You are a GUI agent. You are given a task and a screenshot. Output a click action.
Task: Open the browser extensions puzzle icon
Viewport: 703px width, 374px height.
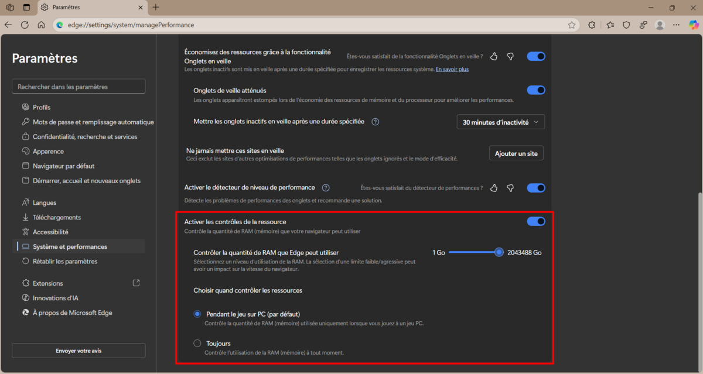(592, 25)
